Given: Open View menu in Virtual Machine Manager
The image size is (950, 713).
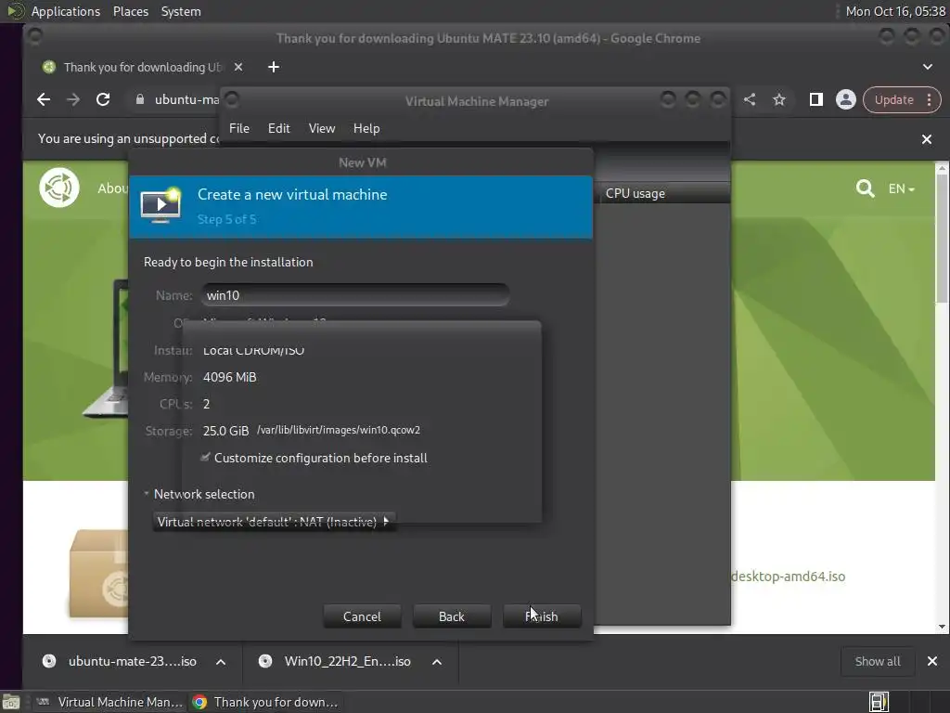Looking at the screenshot, I should [322, 128].
